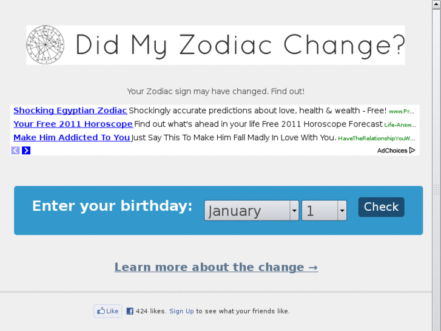Open the January month dropdown
The image size is (441, 331).
pos(251,211)
